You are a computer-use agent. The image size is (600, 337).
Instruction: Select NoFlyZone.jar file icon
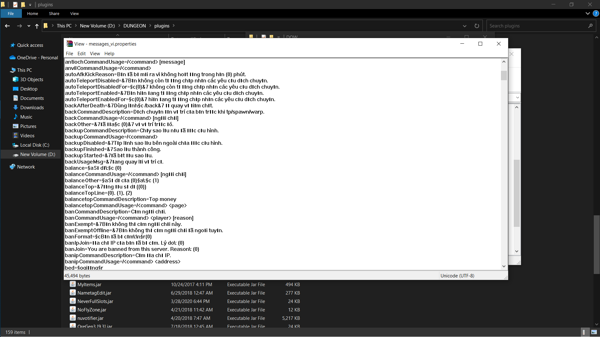pos(73,310)
